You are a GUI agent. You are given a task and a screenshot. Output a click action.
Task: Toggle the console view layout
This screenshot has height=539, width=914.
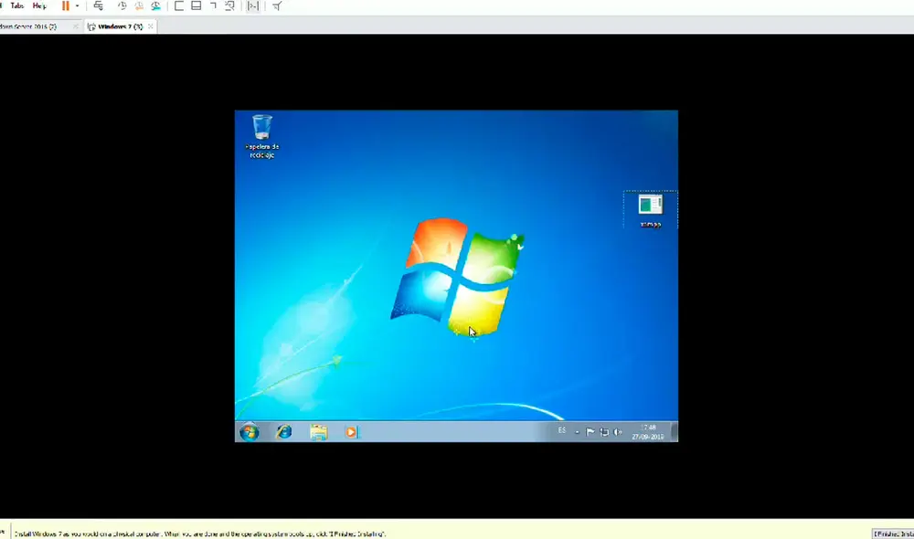195,6
